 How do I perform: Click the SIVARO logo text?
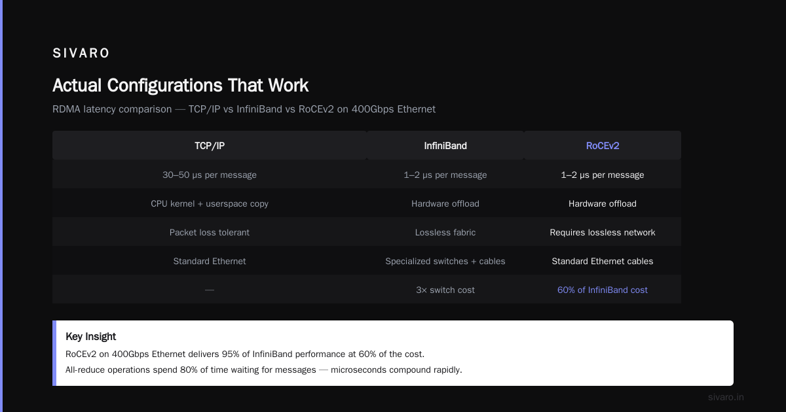(81, 54)
